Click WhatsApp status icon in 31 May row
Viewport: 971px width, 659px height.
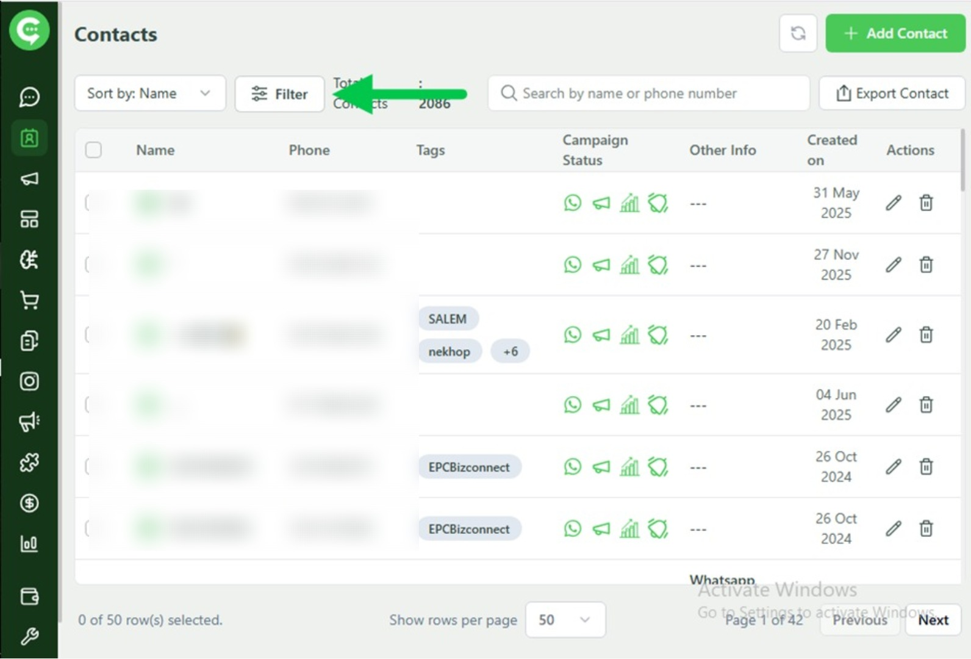click(x=572, y=203)
